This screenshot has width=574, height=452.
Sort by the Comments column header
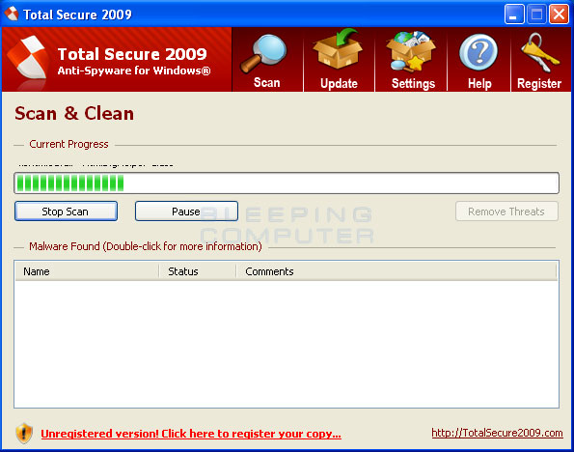396,271
